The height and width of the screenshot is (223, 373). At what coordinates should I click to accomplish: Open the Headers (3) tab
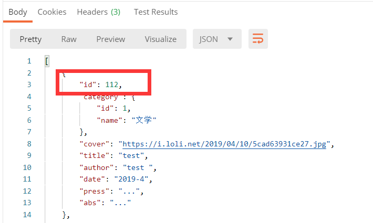99,12
